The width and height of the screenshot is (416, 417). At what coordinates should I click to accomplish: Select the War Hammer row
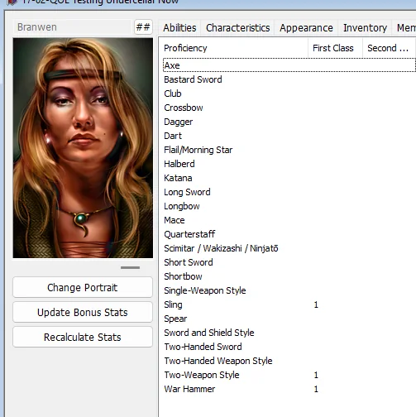click(x=289, y=389)
